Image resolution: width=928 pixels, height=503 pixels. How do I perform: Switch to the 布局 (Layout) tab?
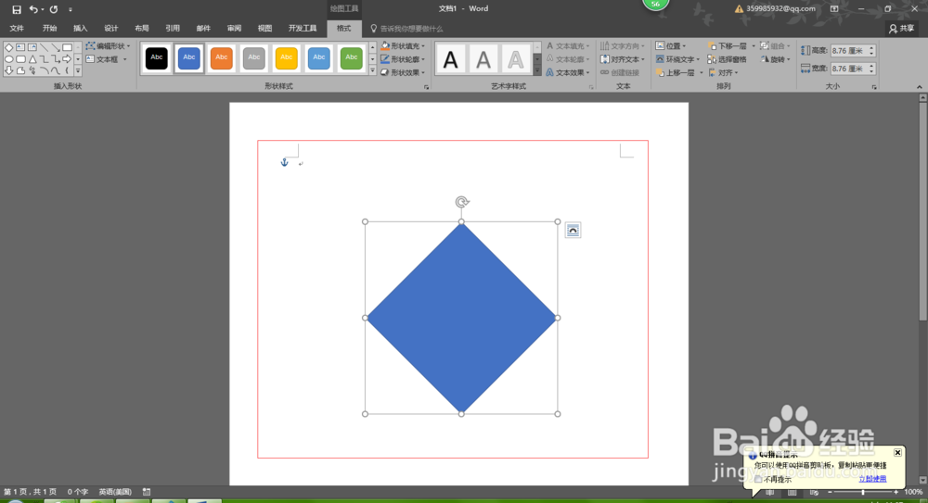(142, 29)
